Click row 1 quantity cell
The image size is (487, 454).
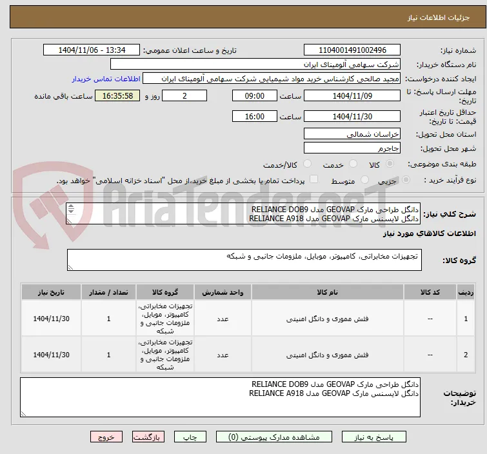108,319
